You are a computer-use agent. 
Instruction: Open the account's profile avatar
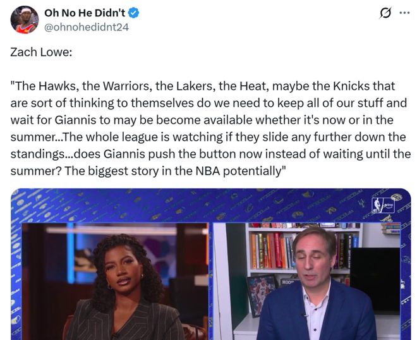click(x=25, y=20)
